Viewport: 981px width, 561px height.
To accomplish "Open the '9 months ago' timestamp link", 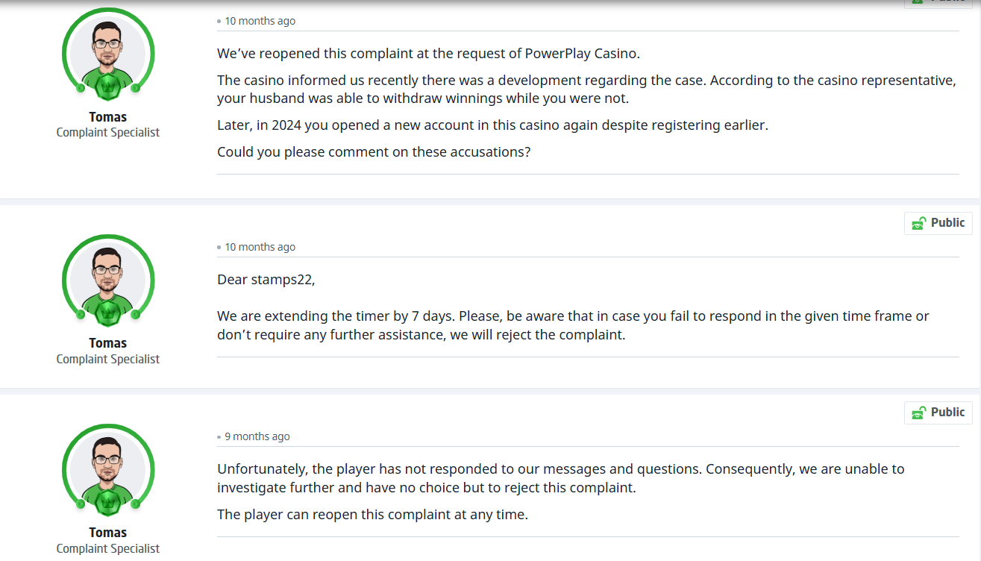I will pos(257,436).
